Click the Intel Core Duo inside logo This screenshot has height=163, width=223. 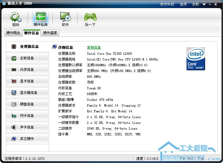196,59
